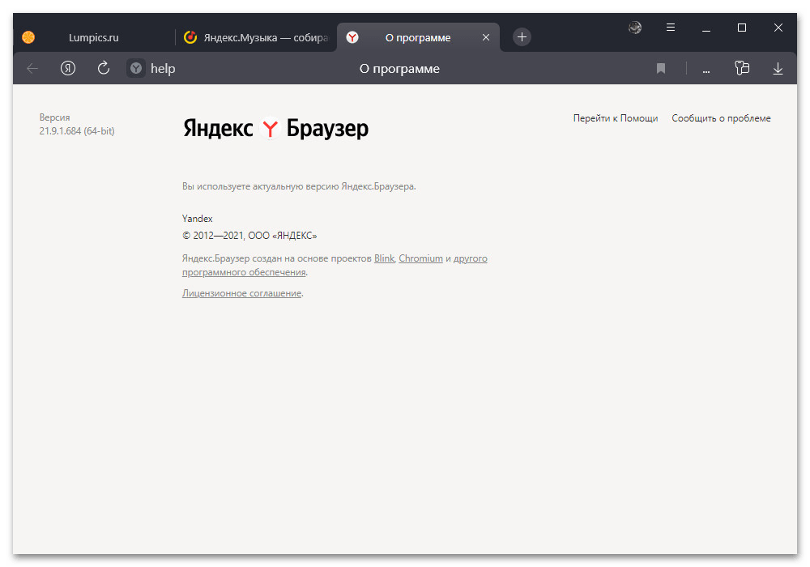
Task: Open the "Перейти к Помощи" link
Action: coord(615,118)
